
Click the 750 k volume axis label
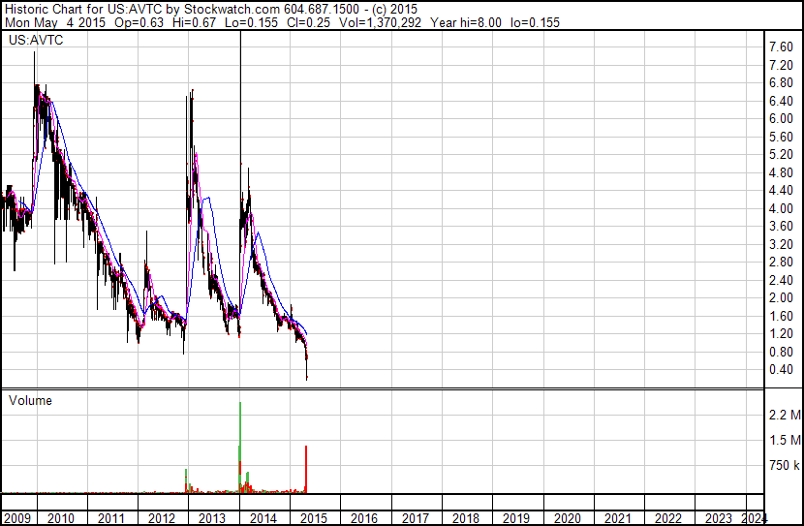pos(783,466)
